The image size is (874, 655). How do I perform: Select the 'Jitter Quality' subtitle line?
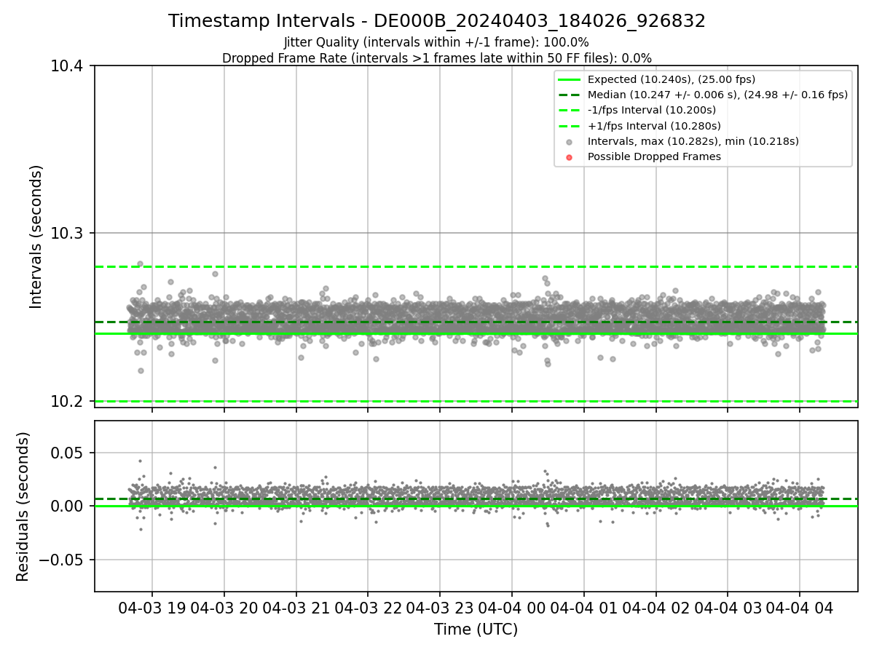coord(436,42)
